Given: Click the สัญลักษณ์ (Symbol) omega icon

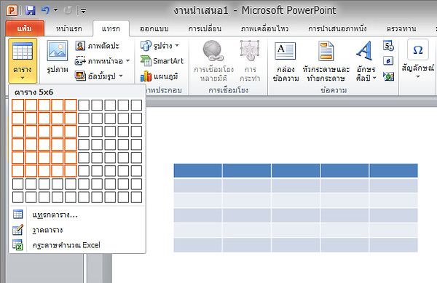Looking at the screenshot, I should pos(417,50).
